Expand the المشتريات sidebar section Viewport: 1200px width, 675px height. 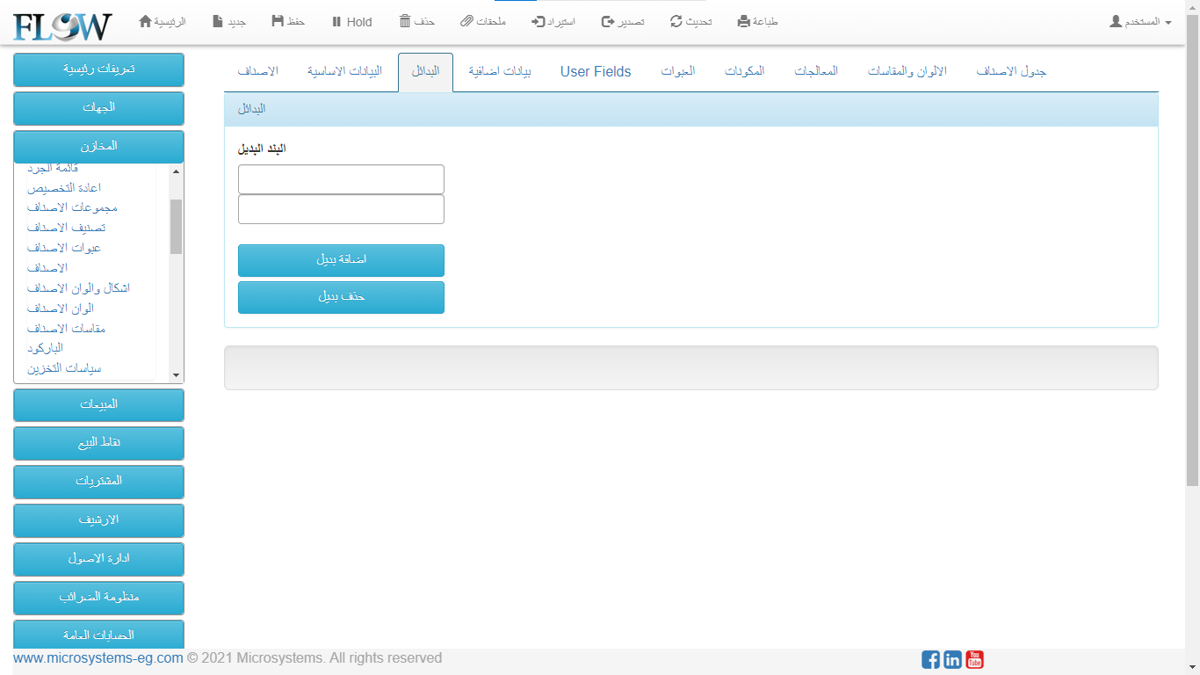point(98,482)
